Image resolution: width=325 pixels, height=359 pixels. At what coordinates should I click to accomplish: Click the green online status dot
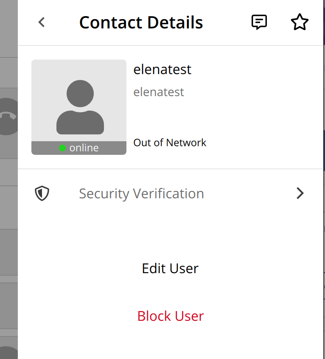(x=62, y=148)
